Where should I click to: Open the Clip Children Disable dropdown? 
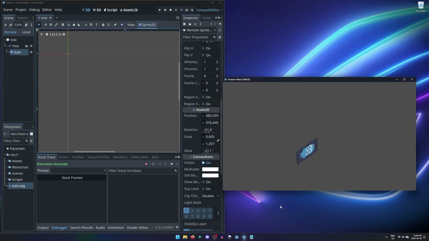point(210,196)
